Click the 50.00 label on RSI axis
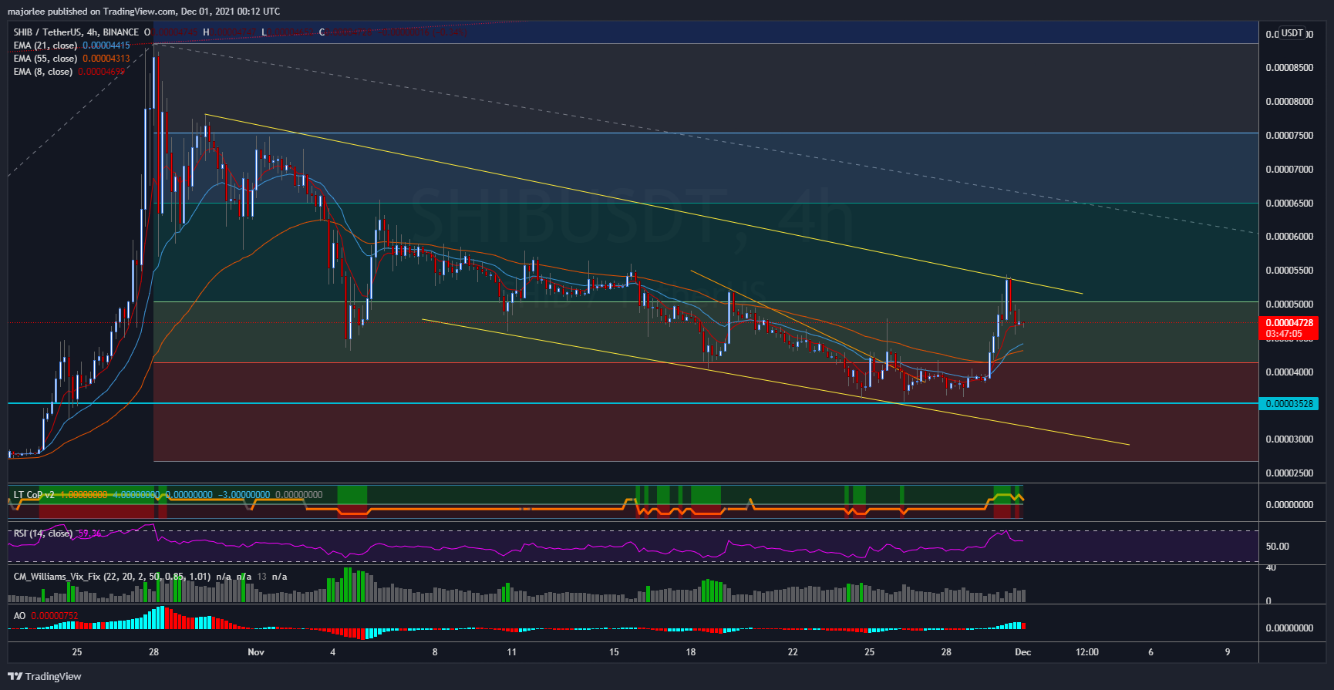The height and width of the screenshot is (690, 1334). click(1277, 547)
